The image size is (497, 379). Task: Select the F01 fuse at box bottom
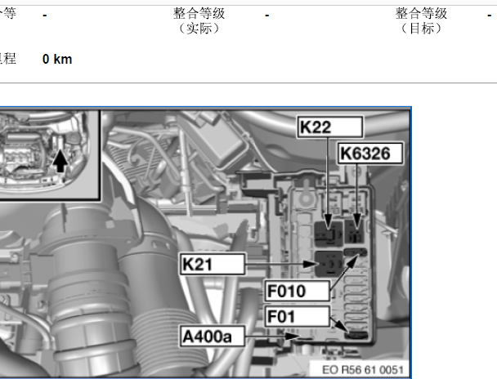pyautogui.click(x=356, y=333)
